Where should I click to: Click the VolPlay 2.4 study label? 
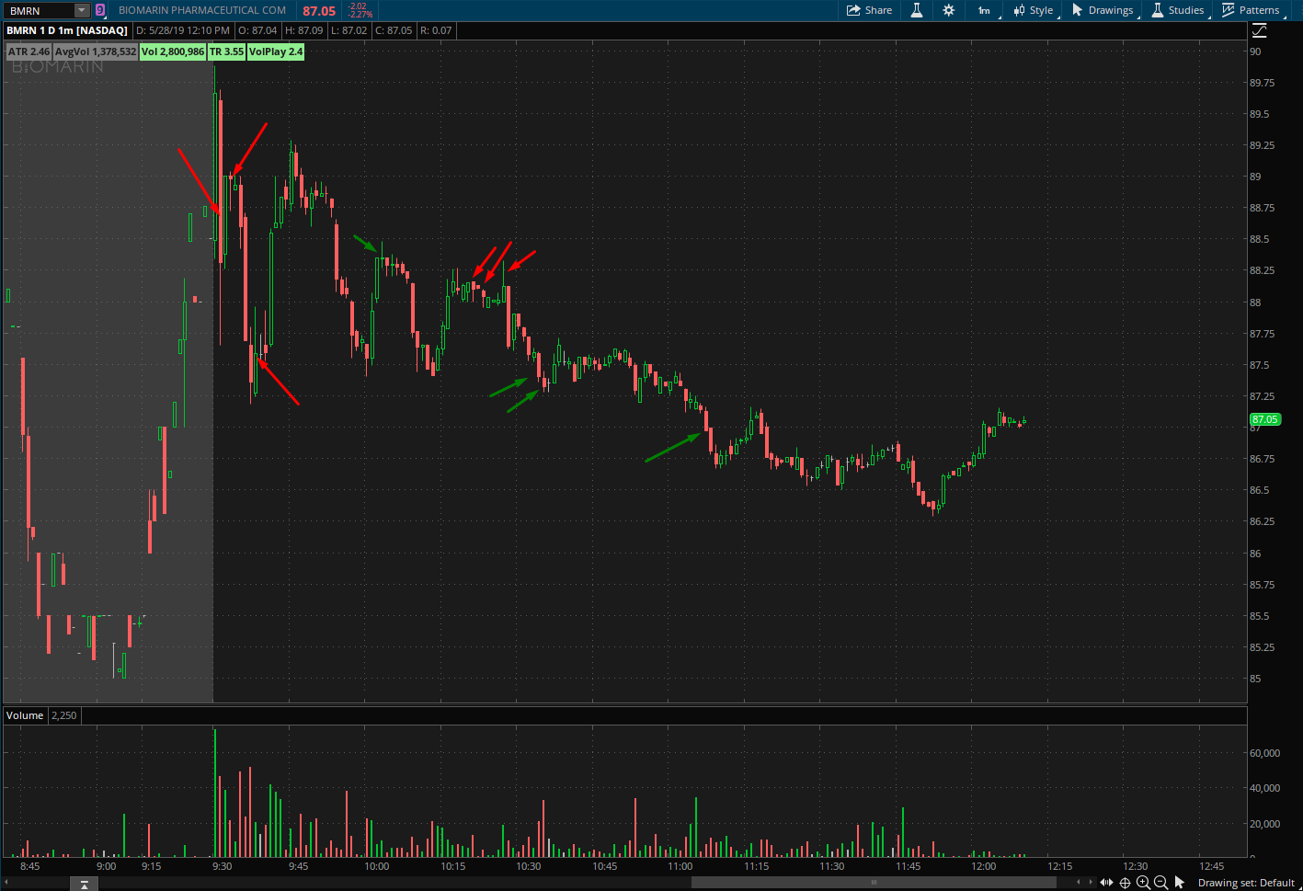pos(276,51)
